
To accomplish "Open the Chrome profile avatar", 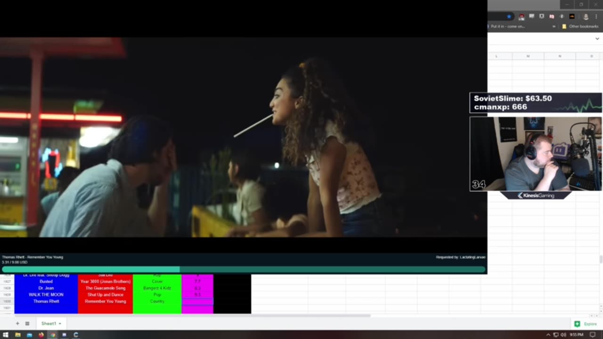I will (586, 16).
